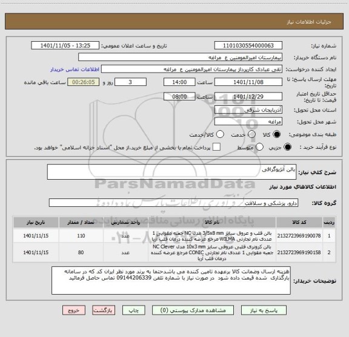Click the کد کالا column header

point(299,222)
